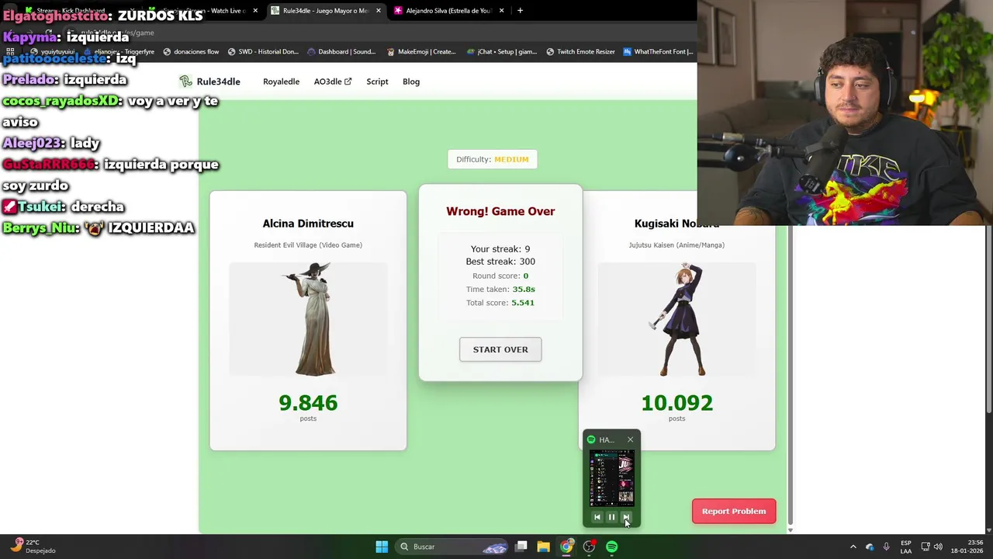Viewport: 993px width, 559px height.
Task: Open a new browser tab
Action: click(520, 11)
